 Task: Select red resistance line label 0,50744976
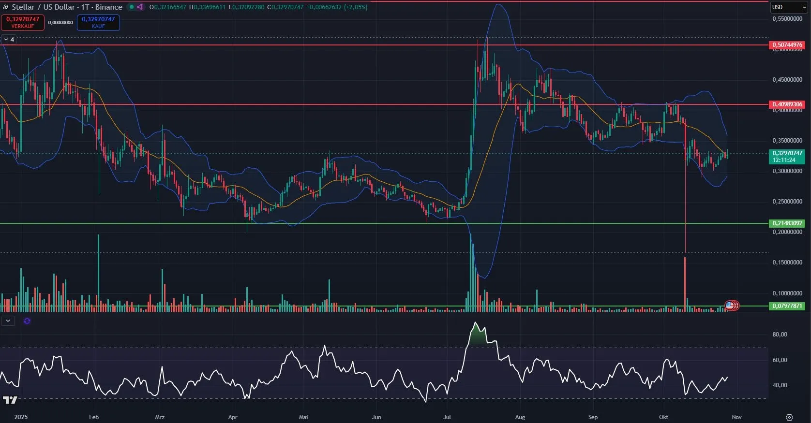pos(787,45)
